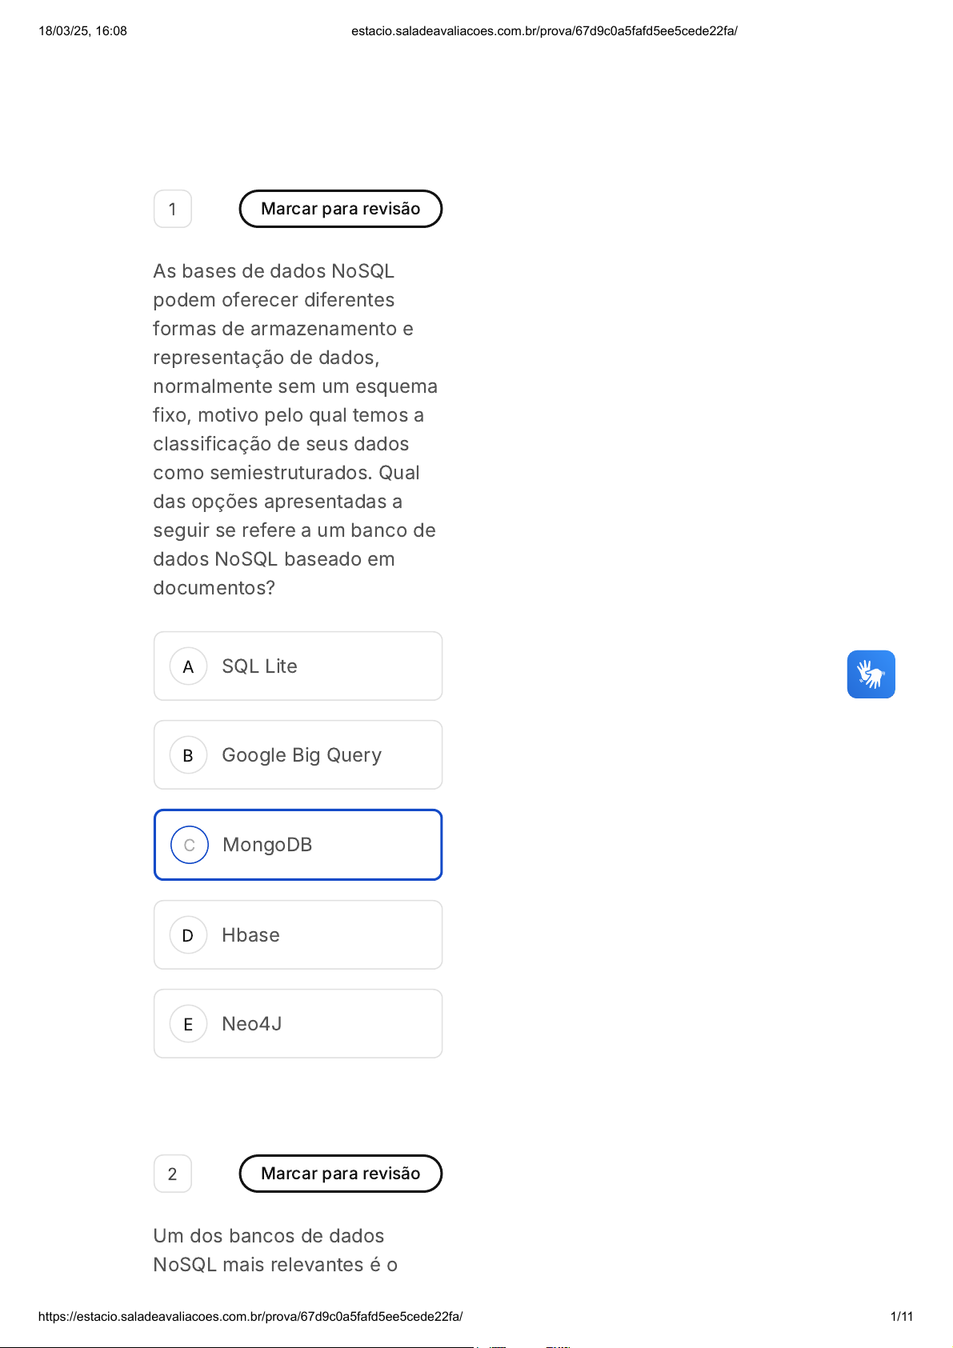
Task: Choose the Google Big Query answer text
Action: 302,755
